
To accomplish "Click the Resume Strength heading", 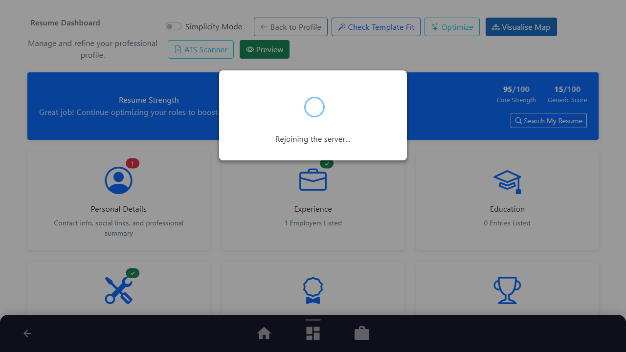I will [x=149, y=100].
